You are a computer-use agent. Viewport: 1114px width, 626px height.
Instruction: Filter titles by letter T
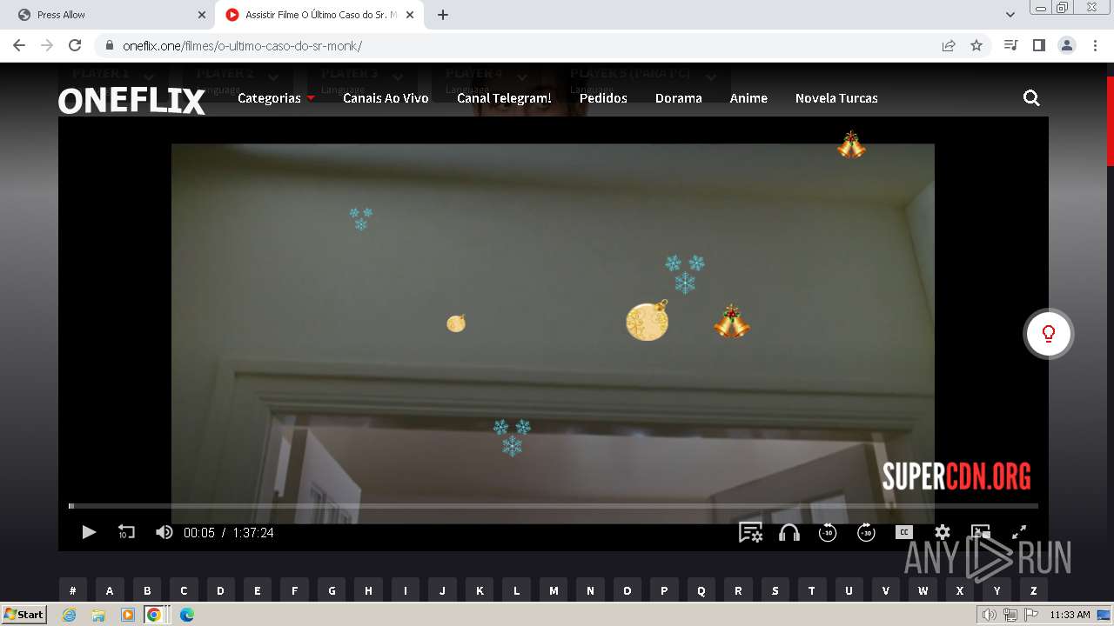click(x=812, y=590)
